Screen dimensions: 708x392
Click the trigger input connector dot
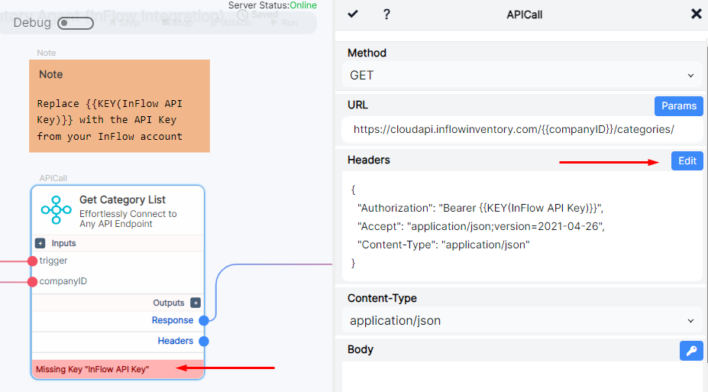32,261
